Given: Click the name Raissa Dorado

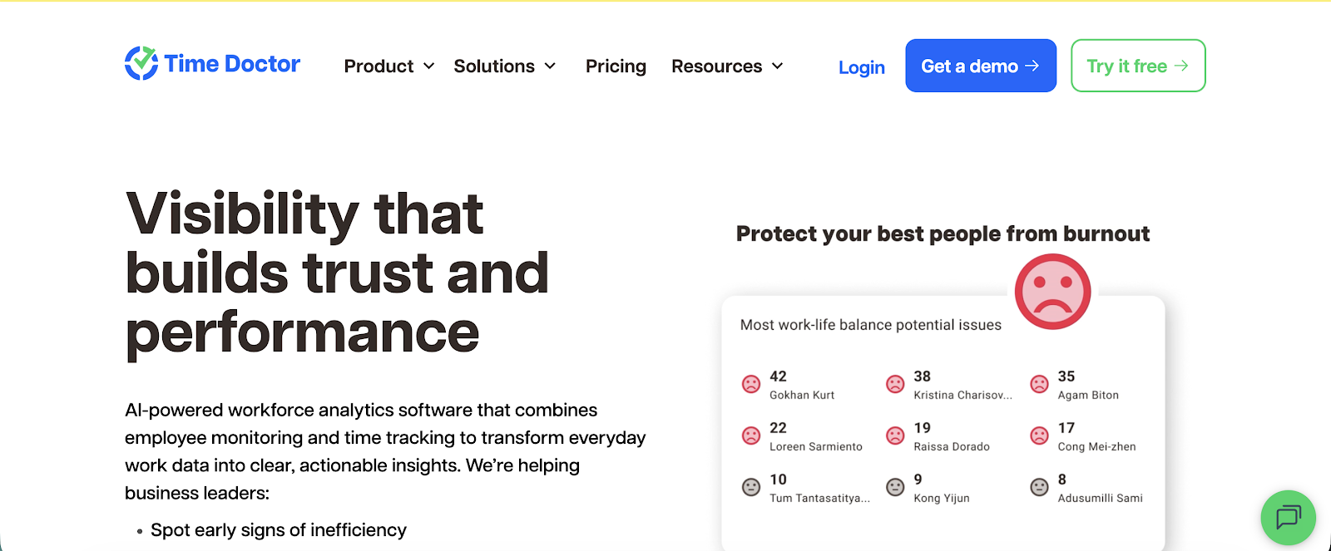Looking at the screenshot, I should click(x=952, y=447).
